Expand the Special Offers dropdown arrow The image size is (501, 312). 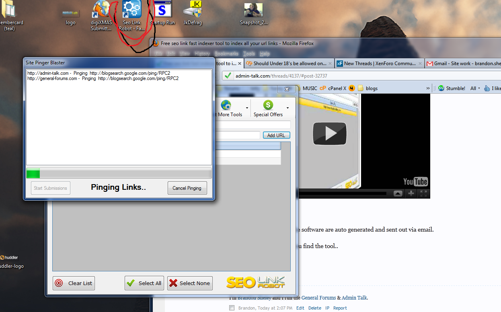287,108
